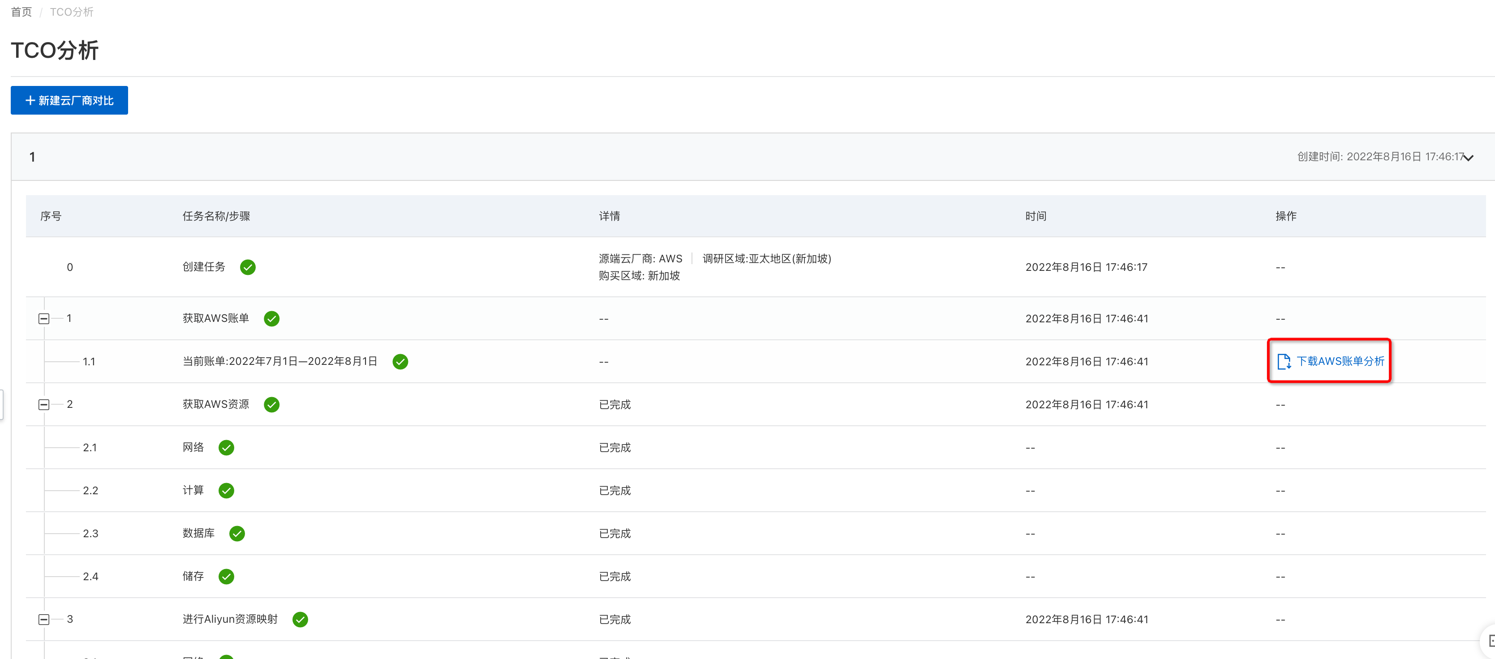Click sequence number 2.3 in the table

point(90,533)
